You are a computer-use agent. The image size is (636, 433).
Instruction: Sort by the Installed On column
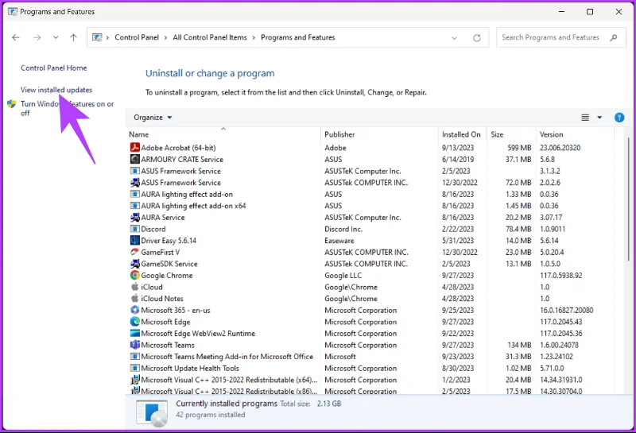coord(461,134)
